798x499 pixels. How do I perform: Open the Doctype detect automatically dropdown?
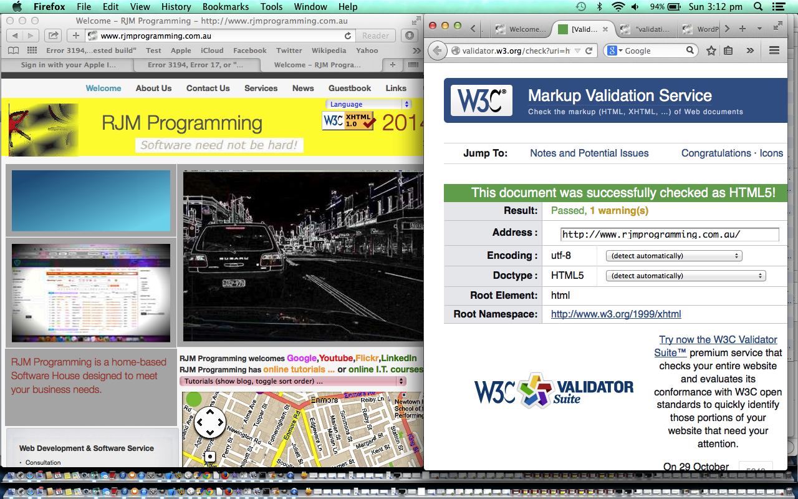pyautogui.click(x=686, y=276)
